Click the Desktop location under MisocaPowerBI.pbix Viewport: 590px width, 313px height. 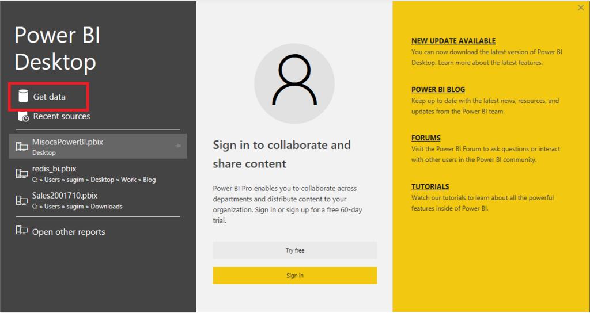(44, 153)
